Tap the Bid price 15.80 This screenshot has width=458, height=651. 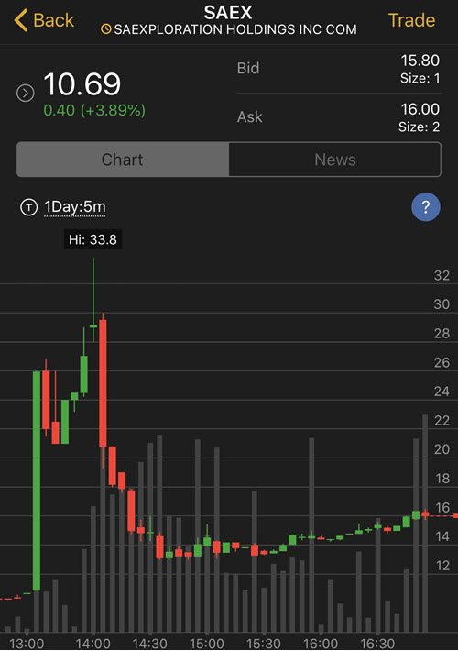pos(420,61)
